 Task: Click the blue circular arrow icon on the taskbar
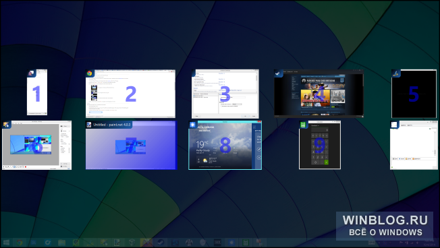point(48,243)
